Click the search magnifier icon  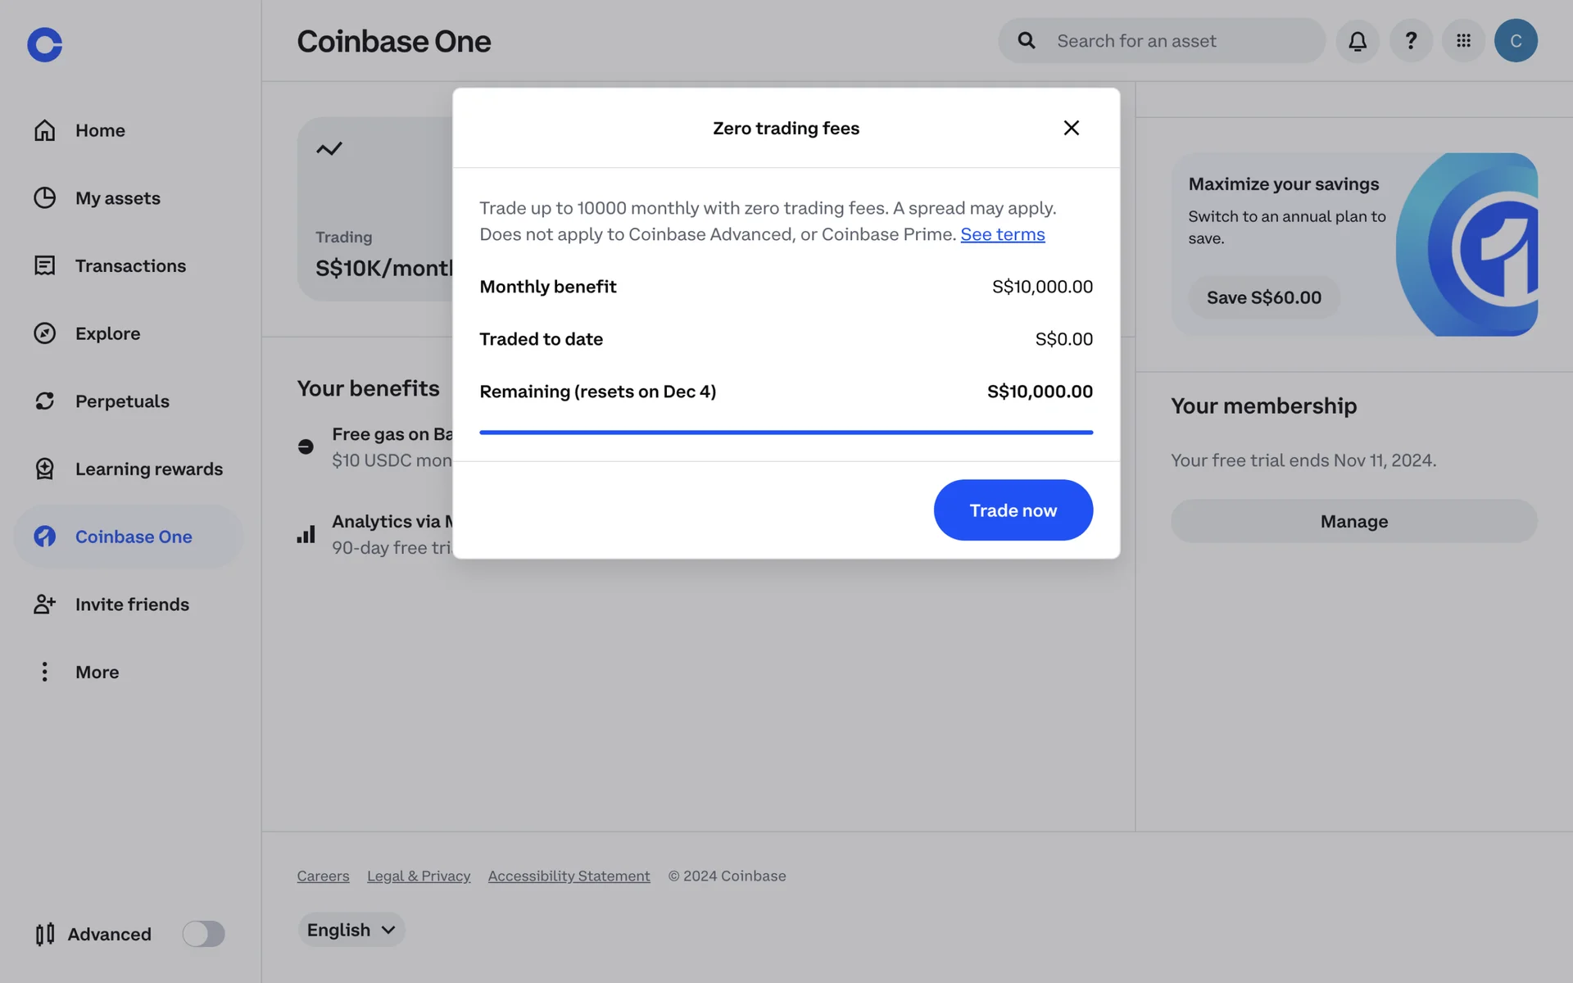(x=1027, y=41)
